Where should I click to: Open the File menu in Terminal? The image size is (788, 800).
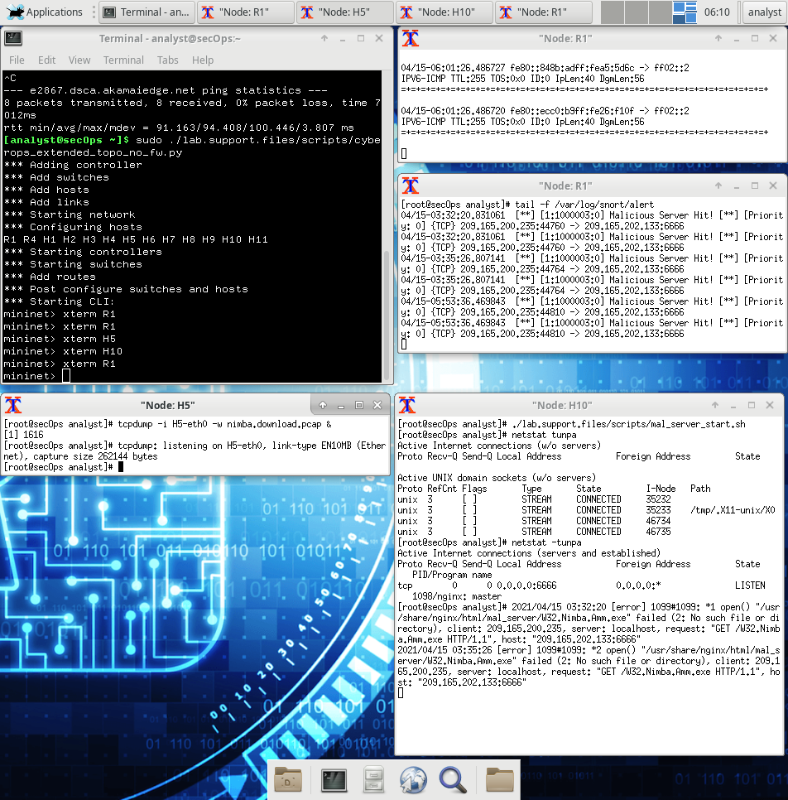click(17, 60)
